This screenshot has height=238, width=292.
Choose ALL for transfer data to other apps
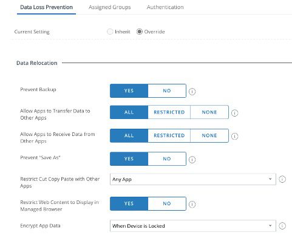click(x=129, y=112)
